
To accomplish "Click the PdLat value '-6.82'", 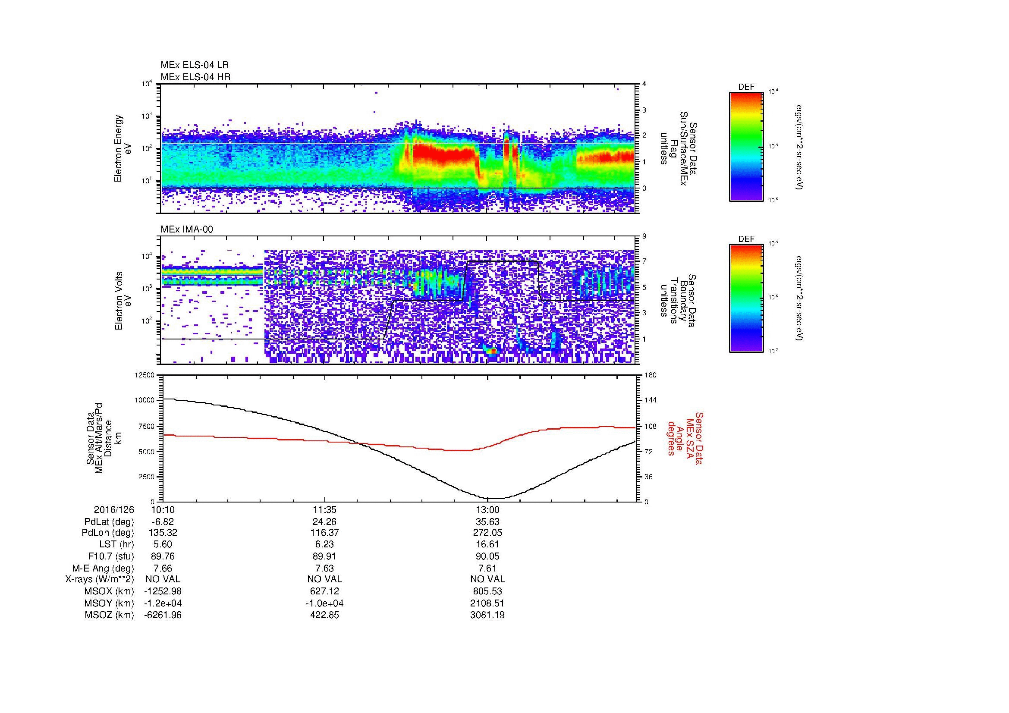I will point(163,522).
